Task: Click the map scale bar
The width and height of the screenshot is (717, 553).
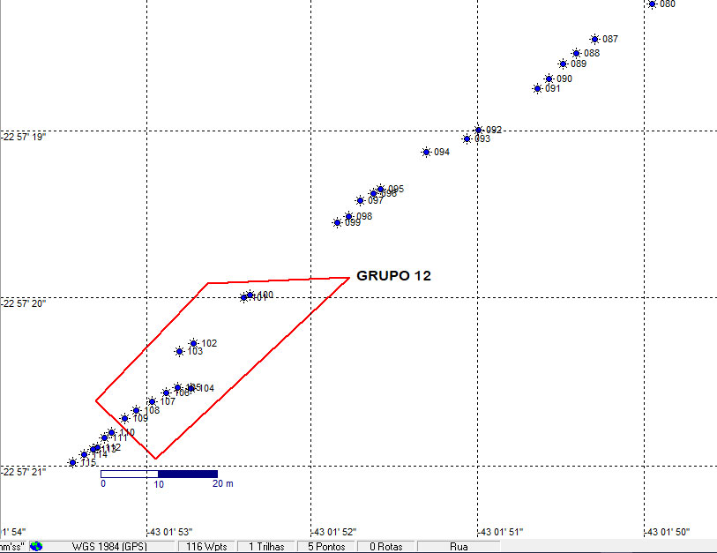Action: pos(159,474)
